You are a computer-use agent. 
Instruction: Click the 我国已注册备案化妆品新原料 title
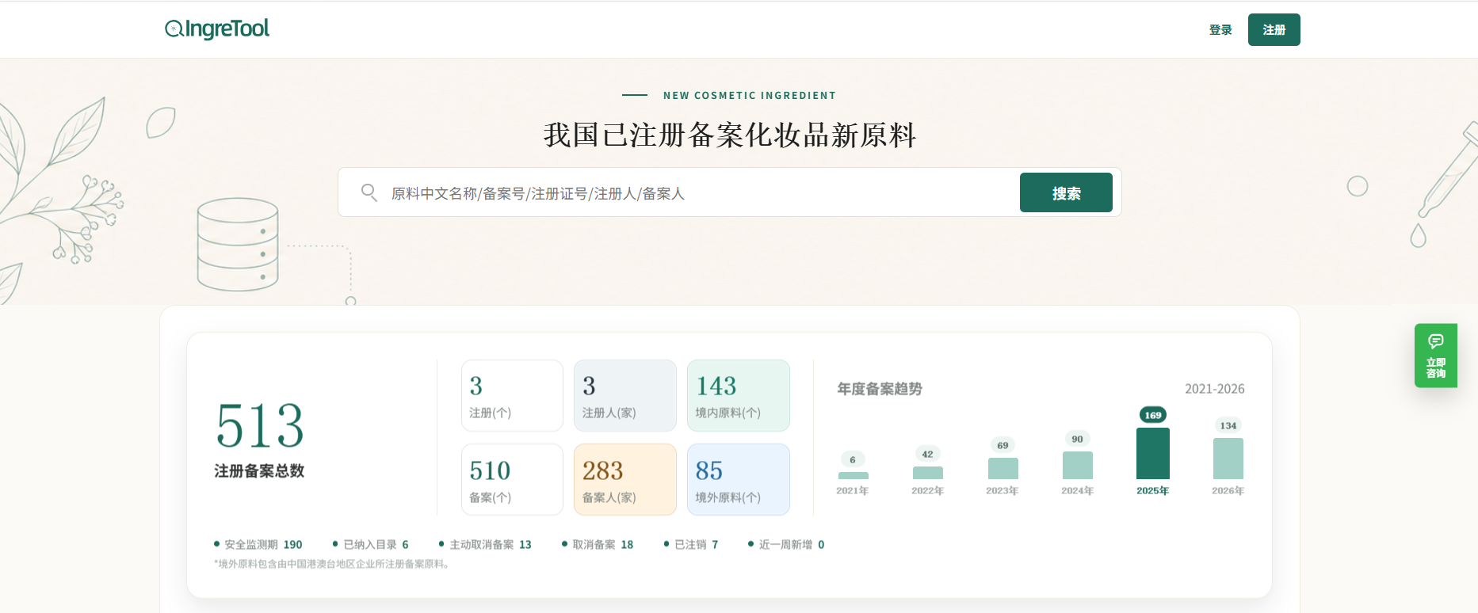point(730,135)
